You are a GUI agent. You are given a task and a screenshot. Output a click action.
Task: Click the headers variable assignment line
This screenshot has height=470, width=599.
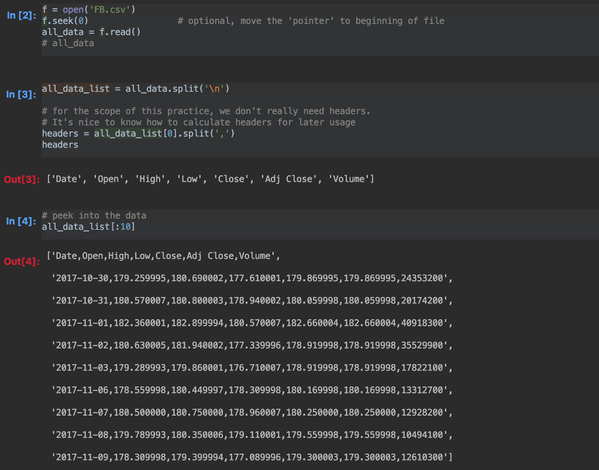tap(137, 133)
